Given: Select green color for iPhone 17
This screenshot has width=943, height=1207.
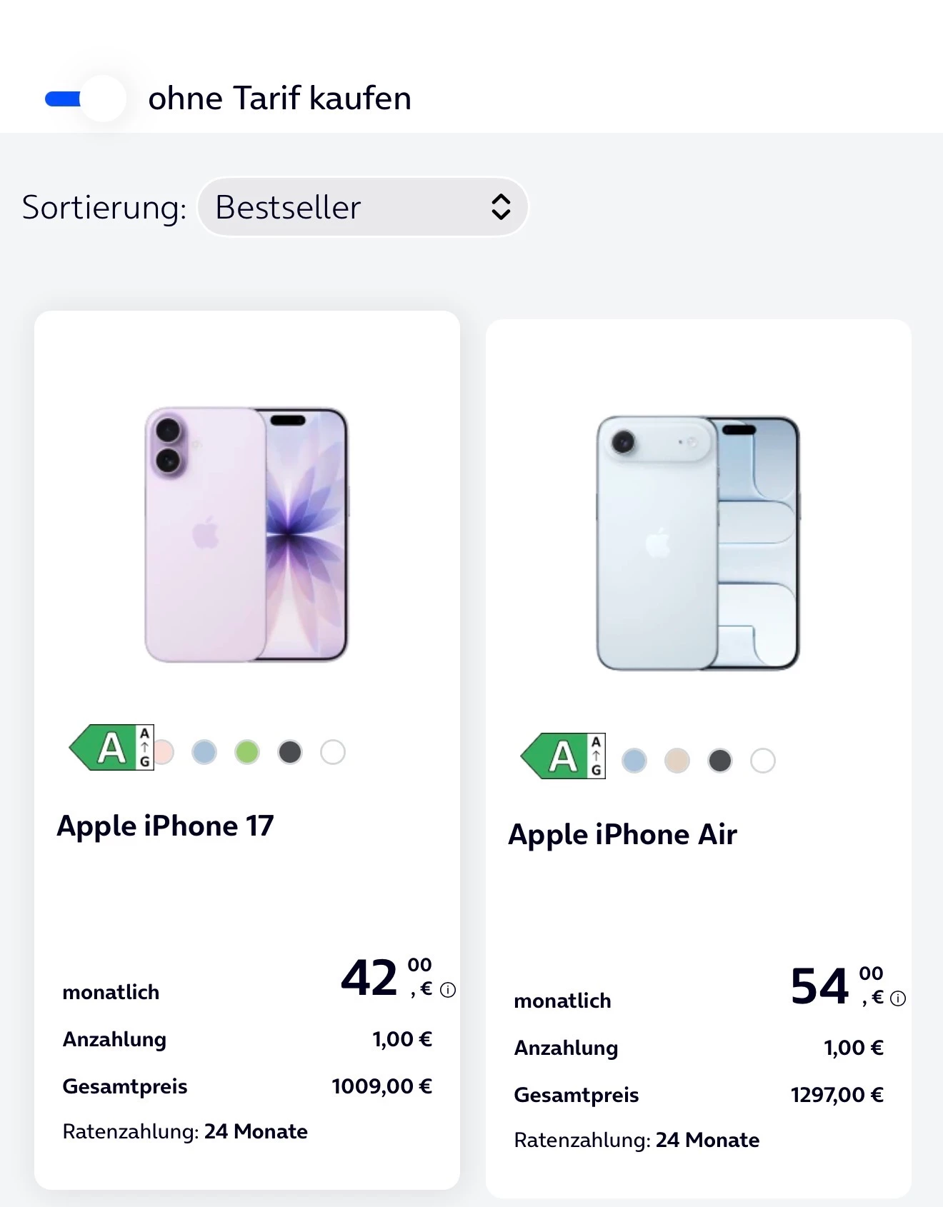Looking at the screenshot, I should 247,752.
